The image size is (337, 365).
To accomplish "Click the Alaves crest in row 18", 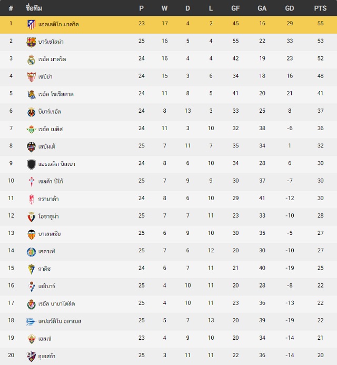I will [31, 322].
